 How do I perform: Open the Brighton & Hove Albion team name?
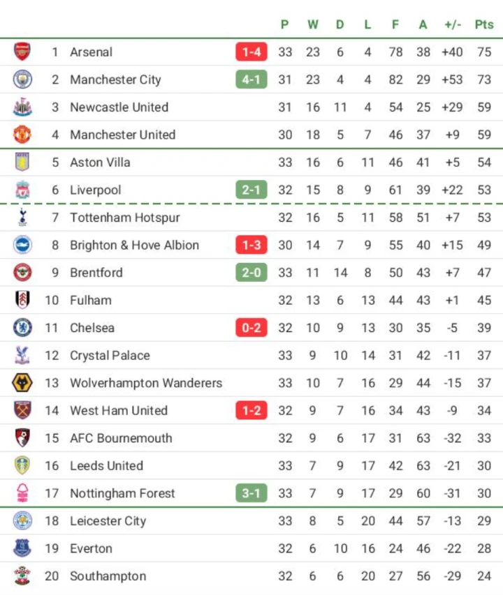134,245
